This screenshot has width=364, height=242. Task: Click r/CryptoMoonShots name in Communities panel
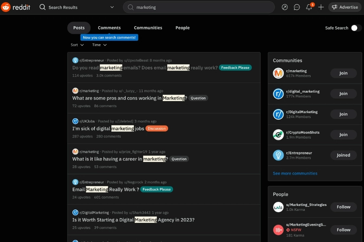[x=303, y=132]
